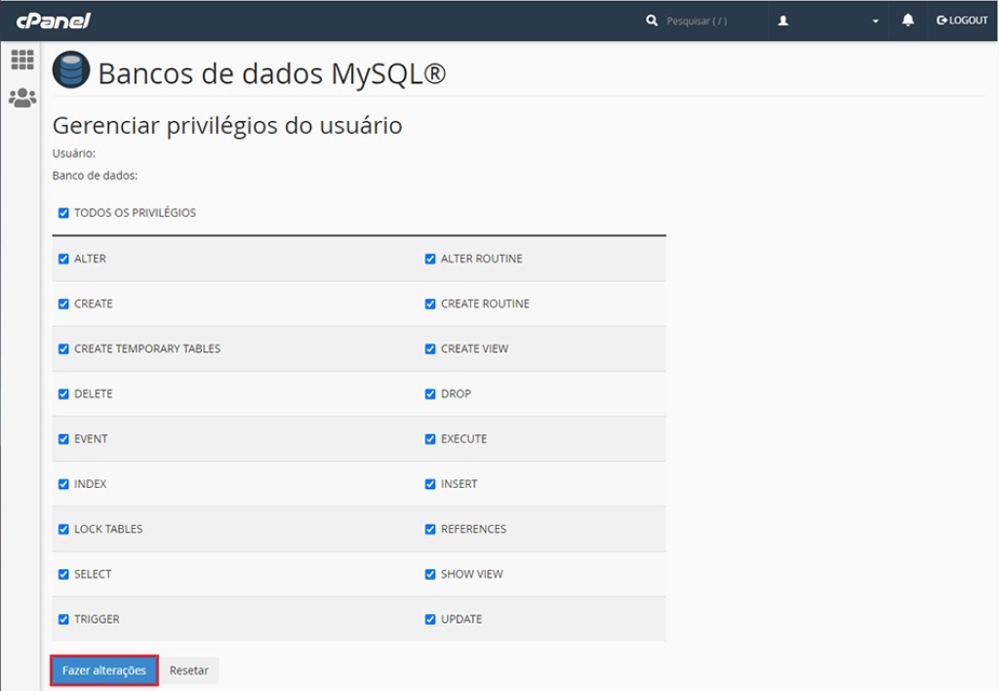The width and height of the screenshot is (999, 691).
Task: Click the Usuário: label
Action: click(x=74, y=153)
